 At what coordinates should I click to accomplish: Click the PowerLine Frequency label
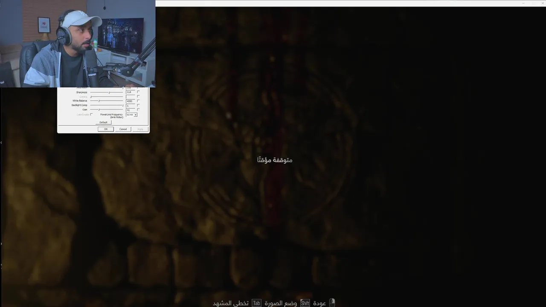click(x=112, y=116)
